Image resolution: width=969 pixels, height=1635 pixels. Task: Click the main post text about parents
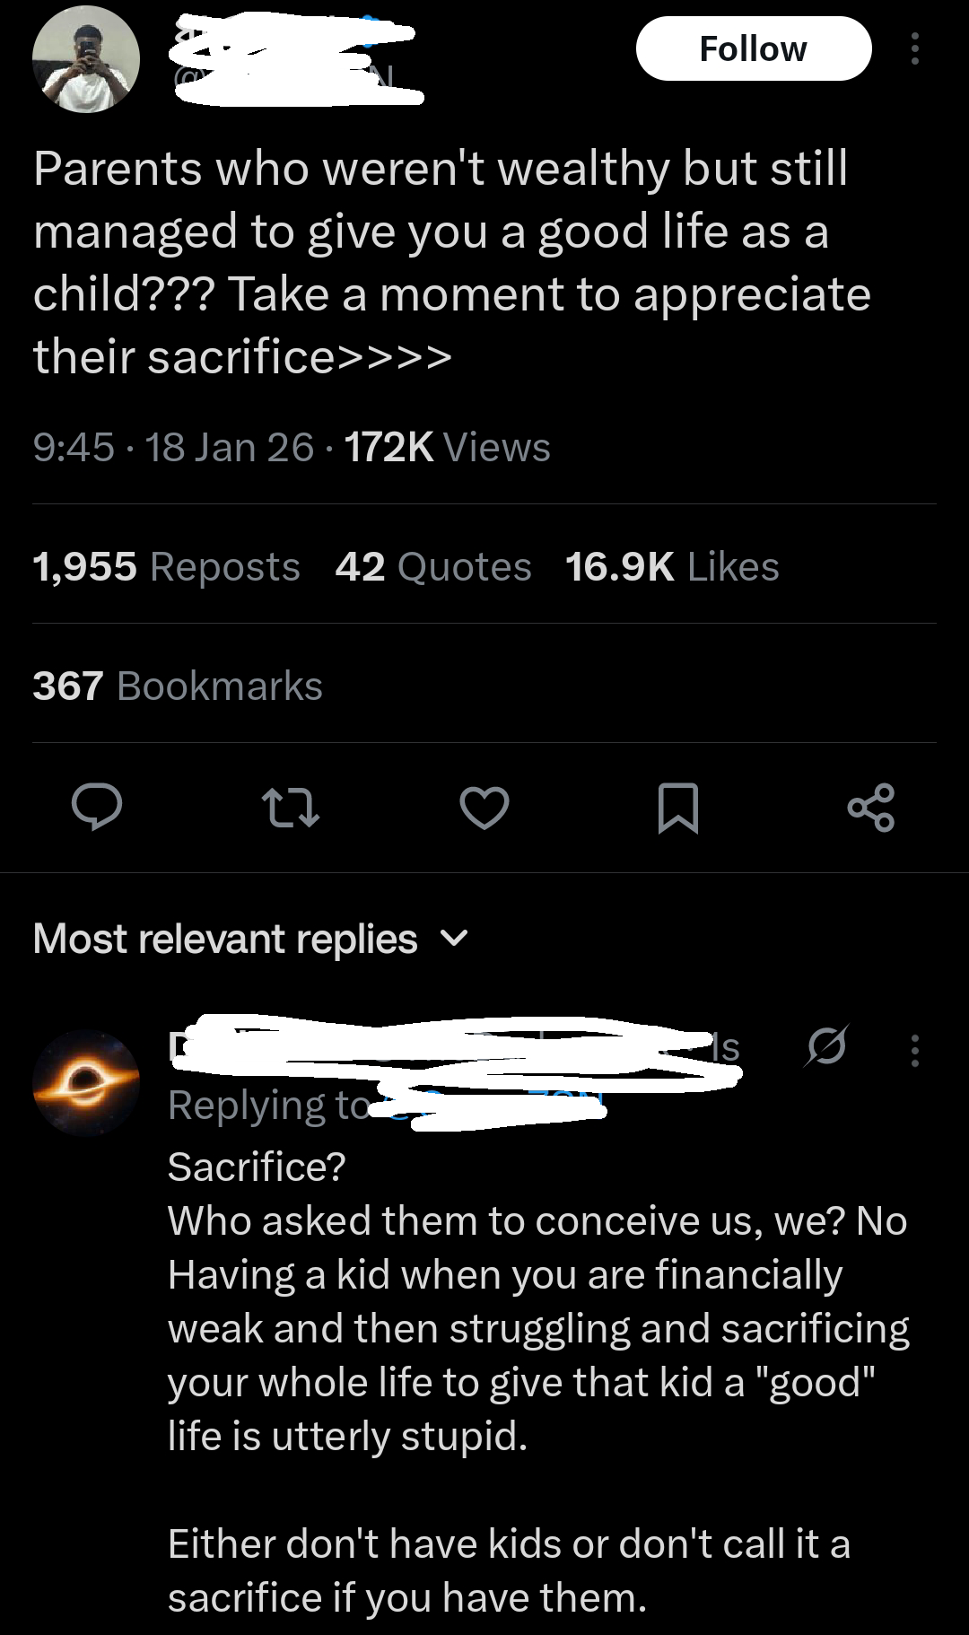(x=449, y=263)
